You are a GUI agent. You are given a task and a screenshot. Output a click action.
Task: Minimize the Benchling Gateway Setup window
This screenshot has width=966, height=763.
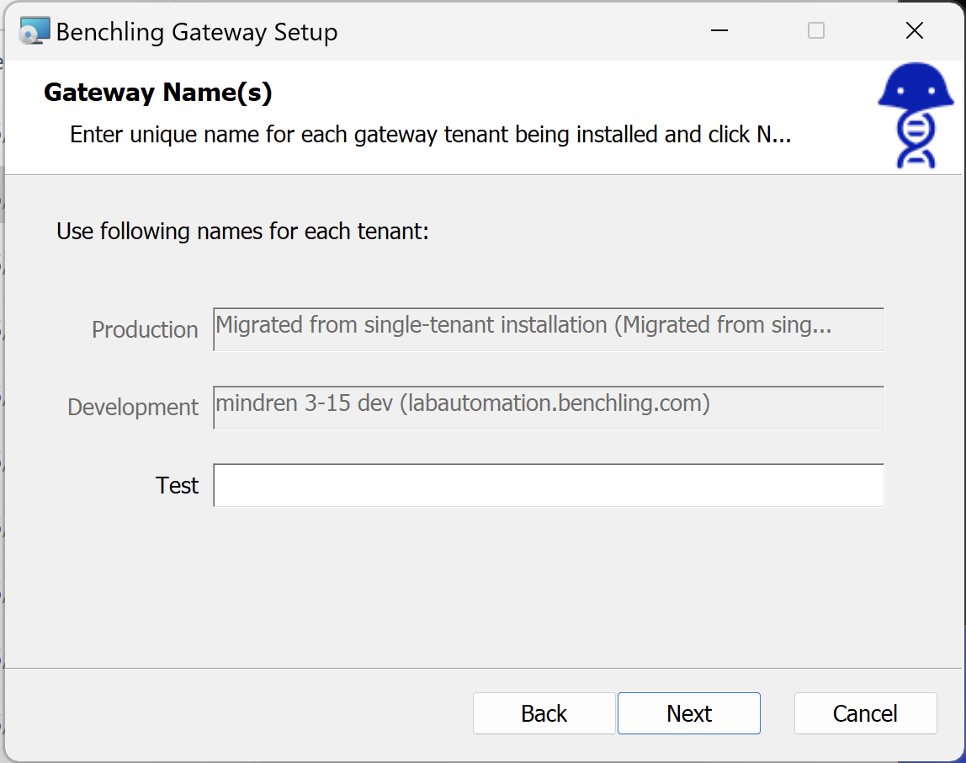[x=719, y=32]
